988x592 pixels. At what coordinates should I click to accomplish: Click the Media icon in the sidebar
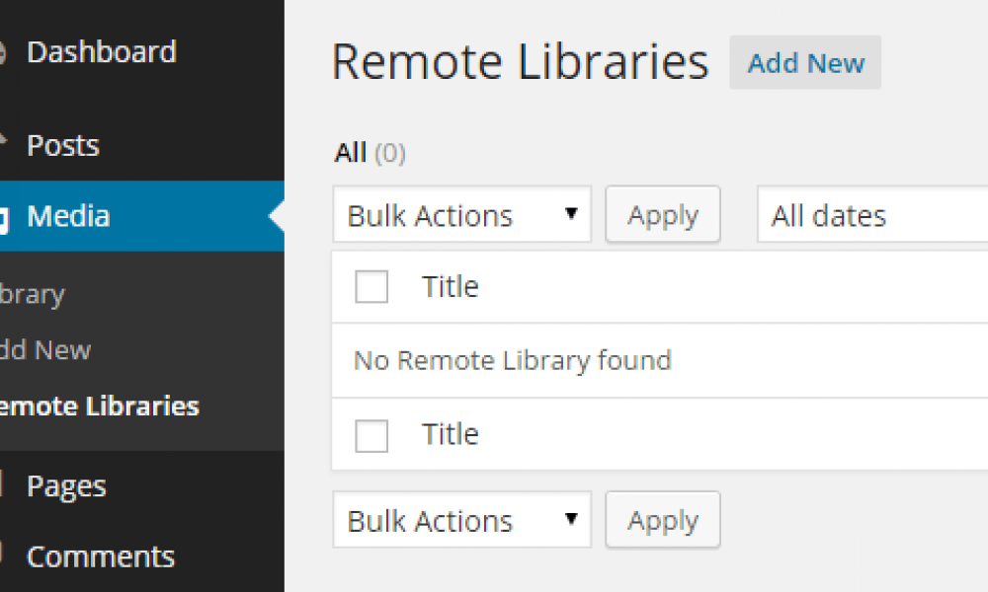[4, 217]
